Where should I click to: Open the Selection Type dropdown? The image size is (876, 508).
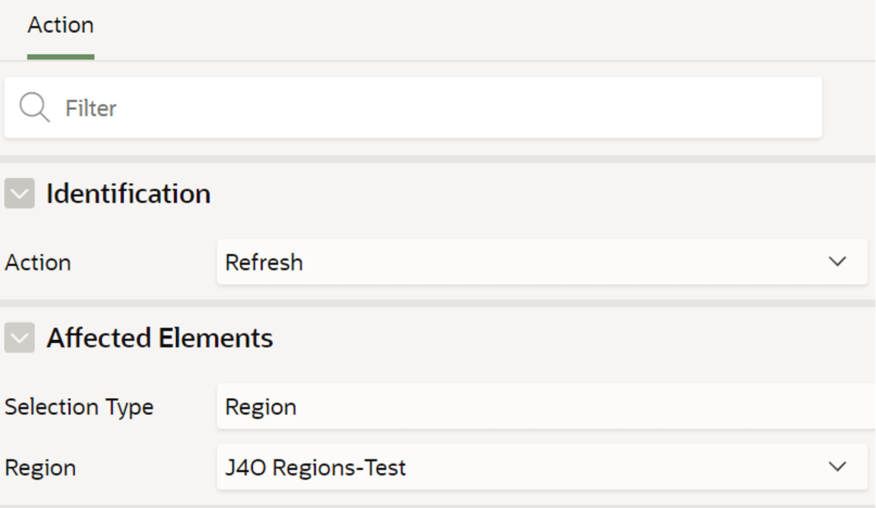546,407
